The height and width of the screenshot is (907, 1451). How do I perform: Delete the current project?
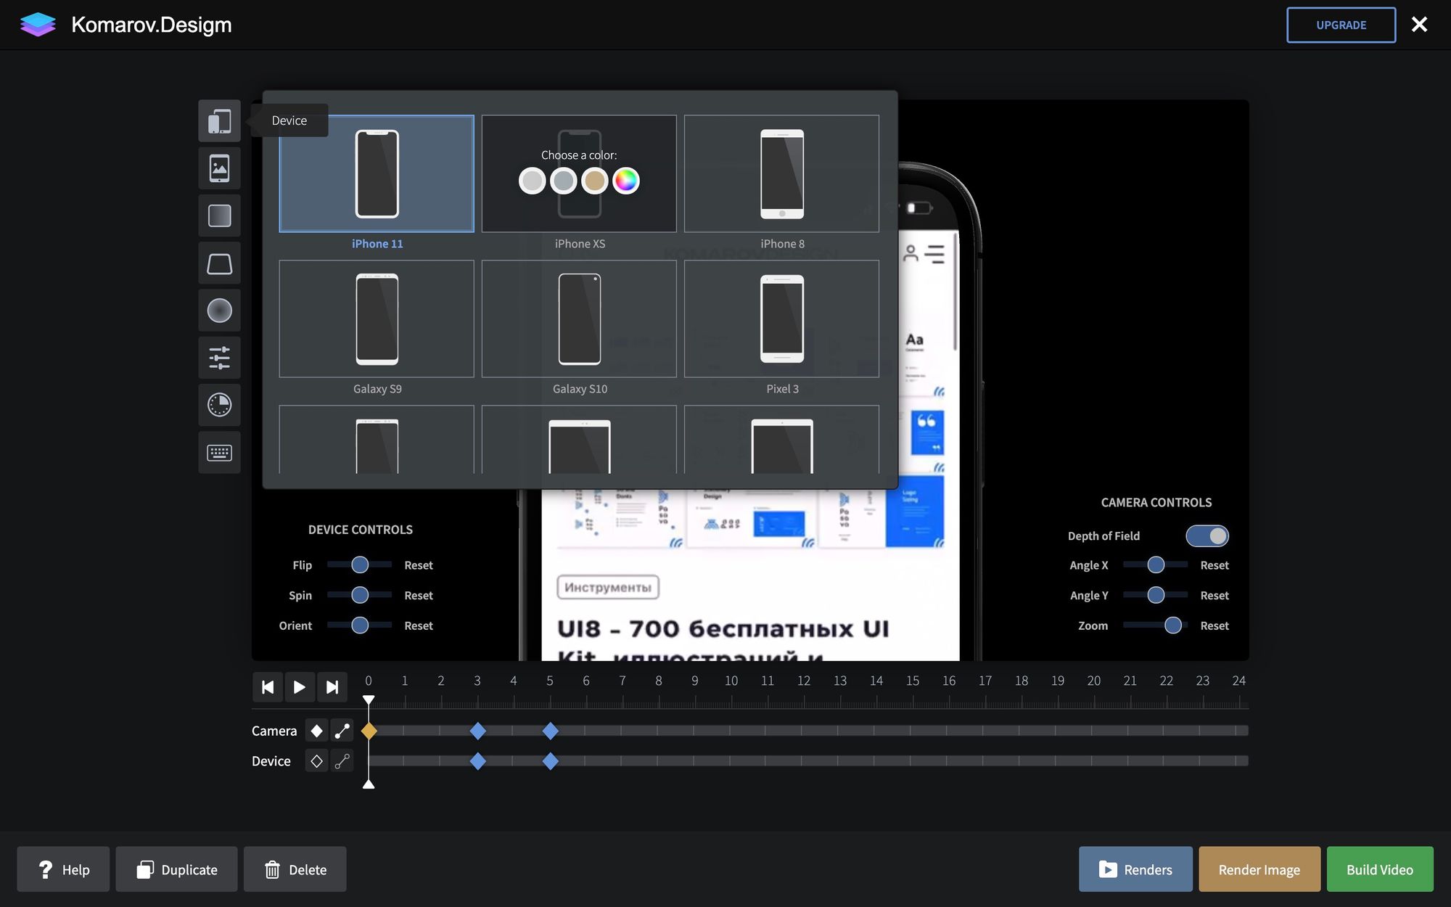[x=295, y=869]
